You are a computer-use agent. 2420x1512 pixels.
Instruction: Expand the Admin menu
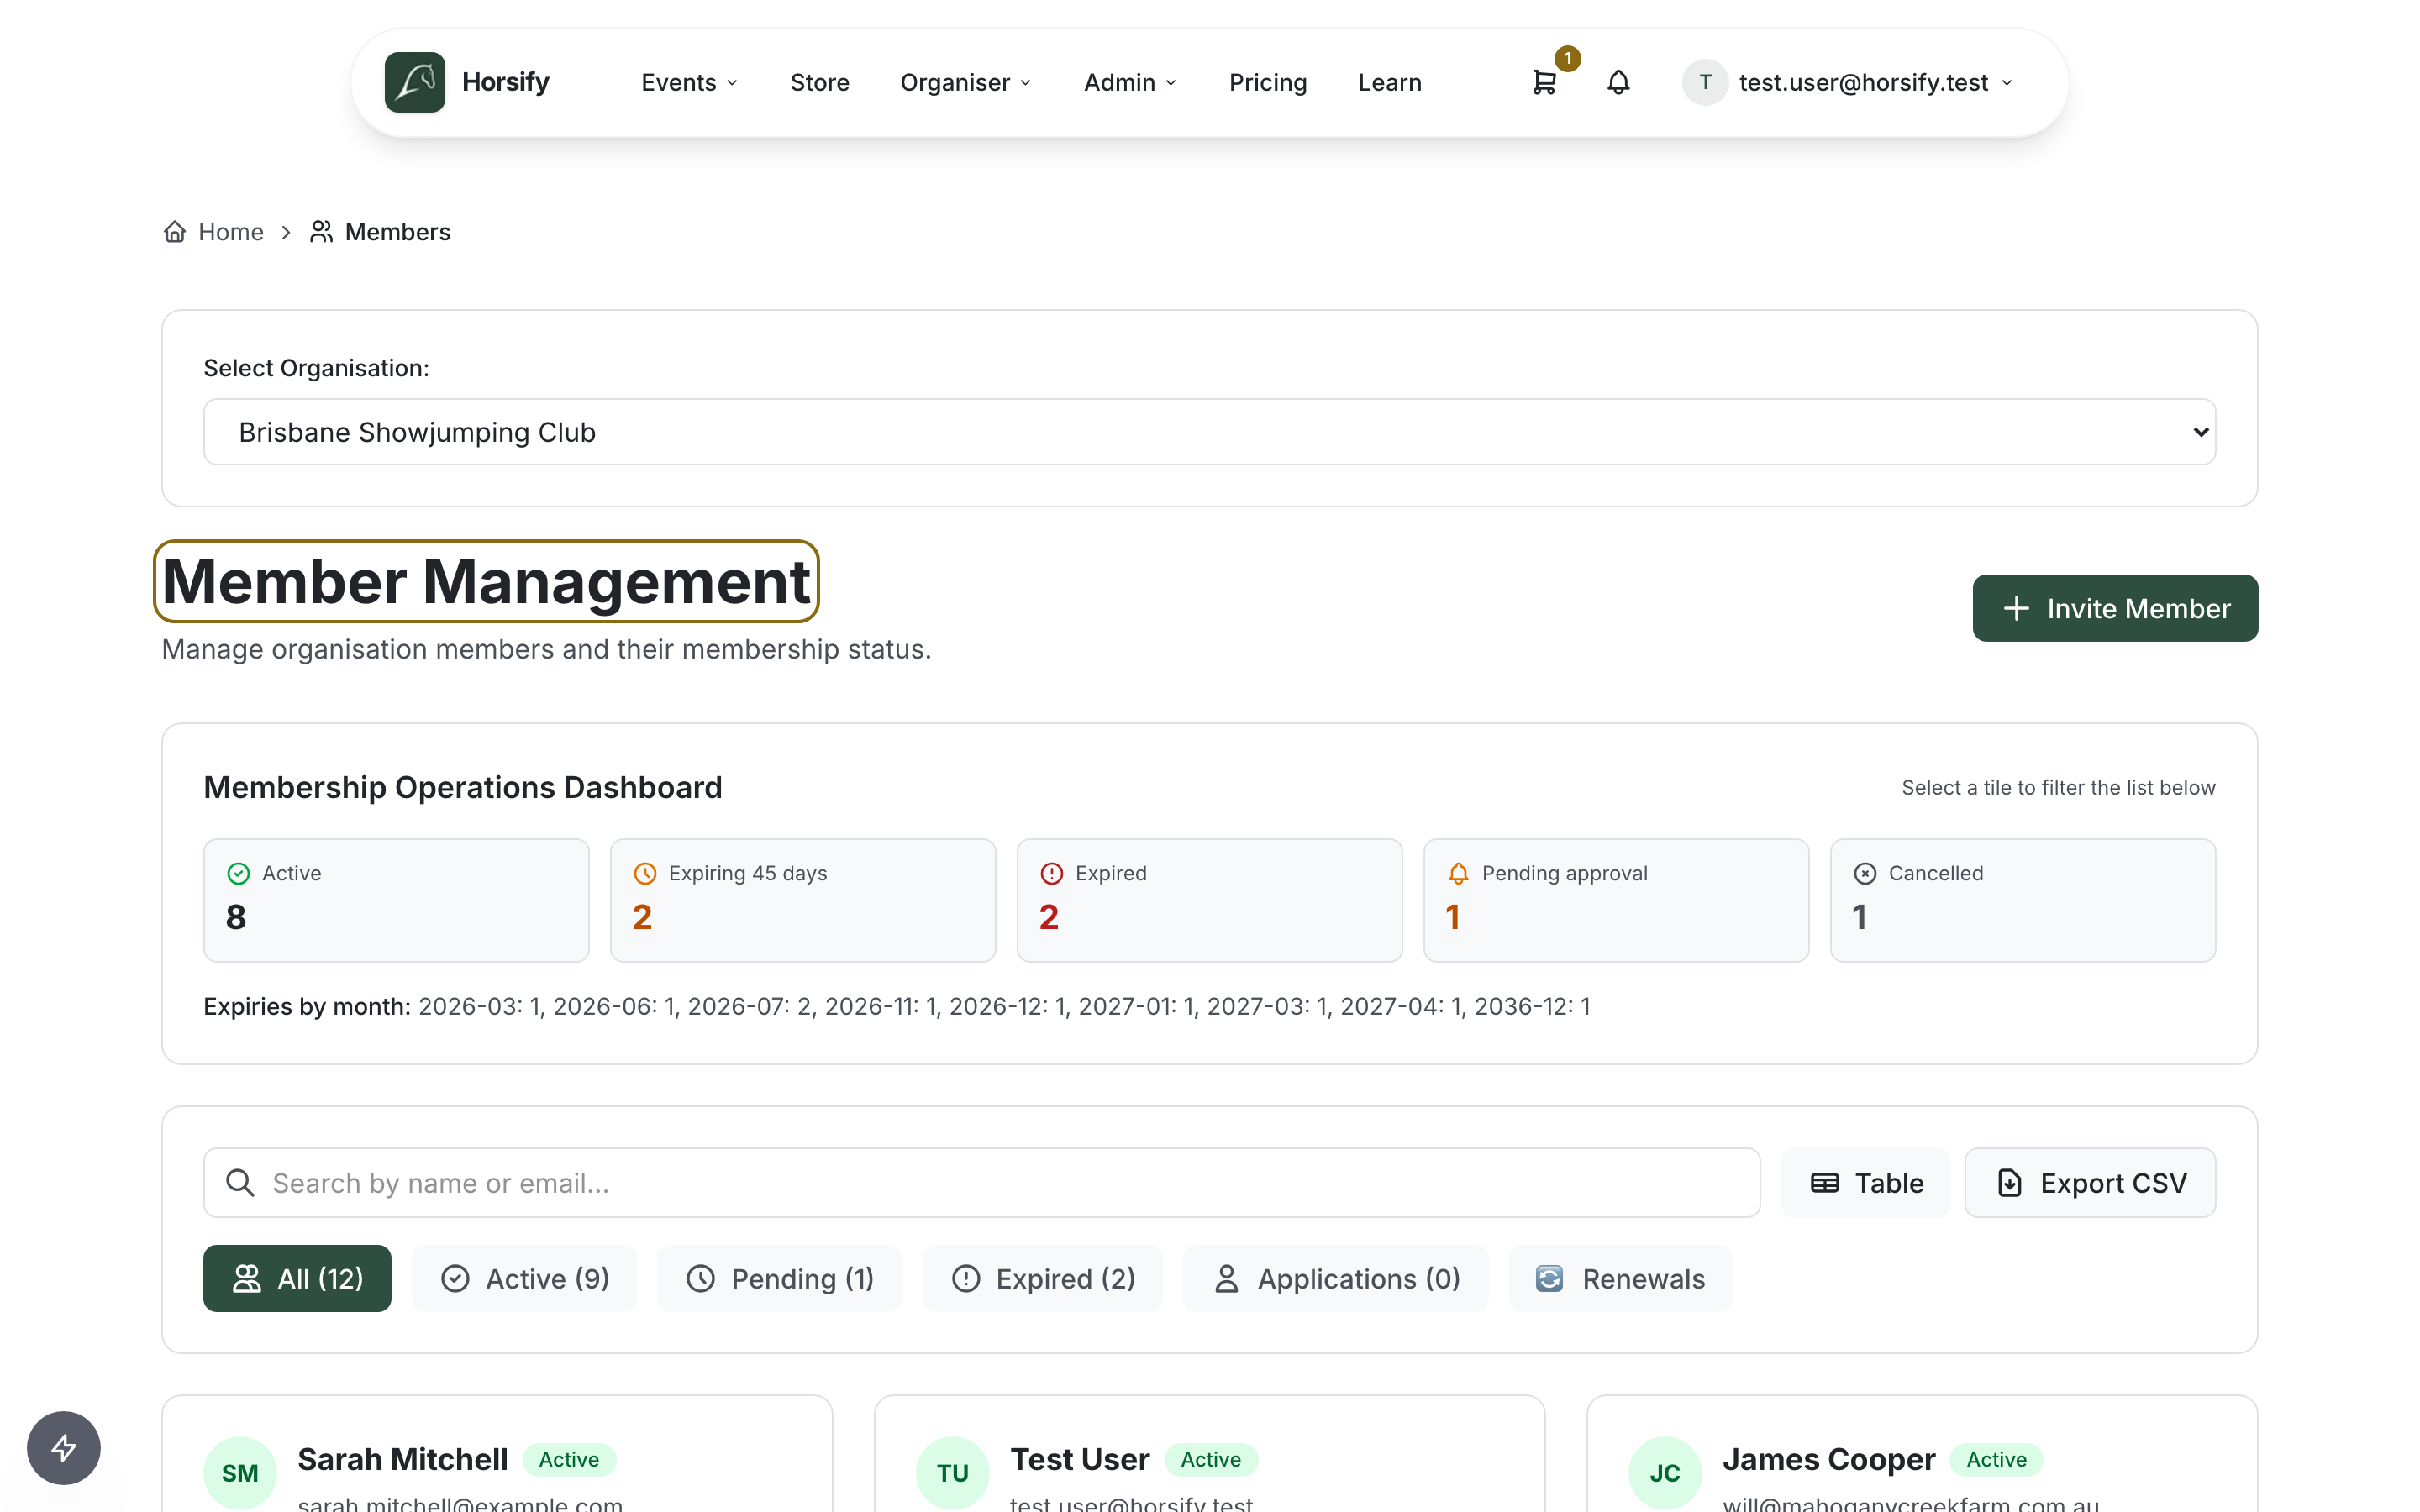point(1130,82)
